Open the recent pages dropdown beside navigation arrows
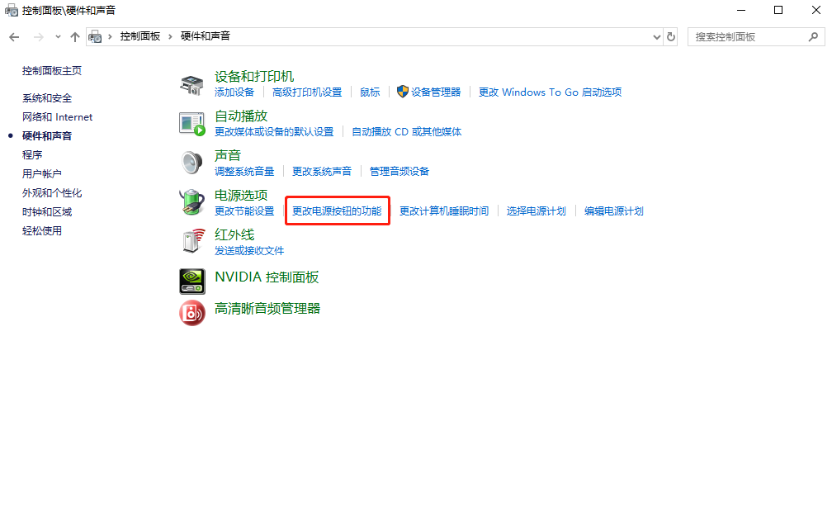Viewport: 832px width, 516px height. [57, 36]
